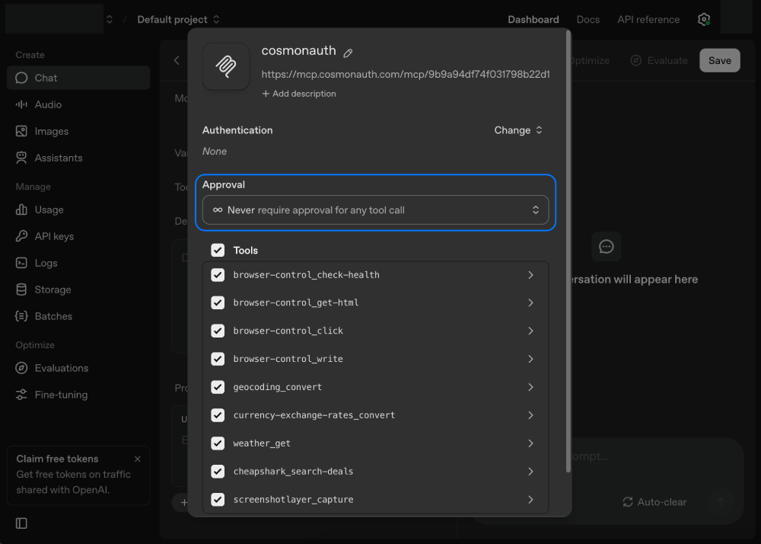Open the Authentication Change dropdown
This screenshot has height=544, width=761.
[517, 130]
